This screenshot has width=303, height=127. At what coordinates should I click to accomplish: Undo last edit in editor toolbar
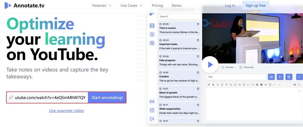point(275,84)
